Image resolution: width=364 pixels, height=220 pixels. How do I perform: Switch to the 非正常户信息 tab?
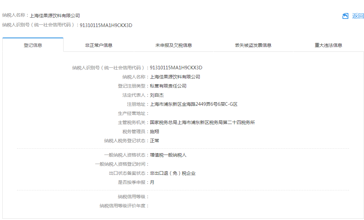point(99,45)
